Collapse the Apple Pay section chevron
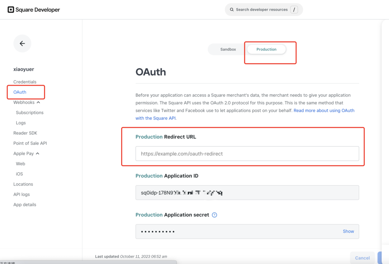The height and width of the screenshot is (264, 389). [38, 153]
